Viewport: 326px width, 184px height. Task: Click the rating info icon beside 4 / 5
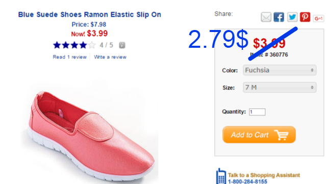tap(122, 45)
